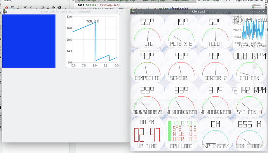Screen dimensions: 268x153
Task: Jump to first item using double-left arrow
Action: click(25, 7)
